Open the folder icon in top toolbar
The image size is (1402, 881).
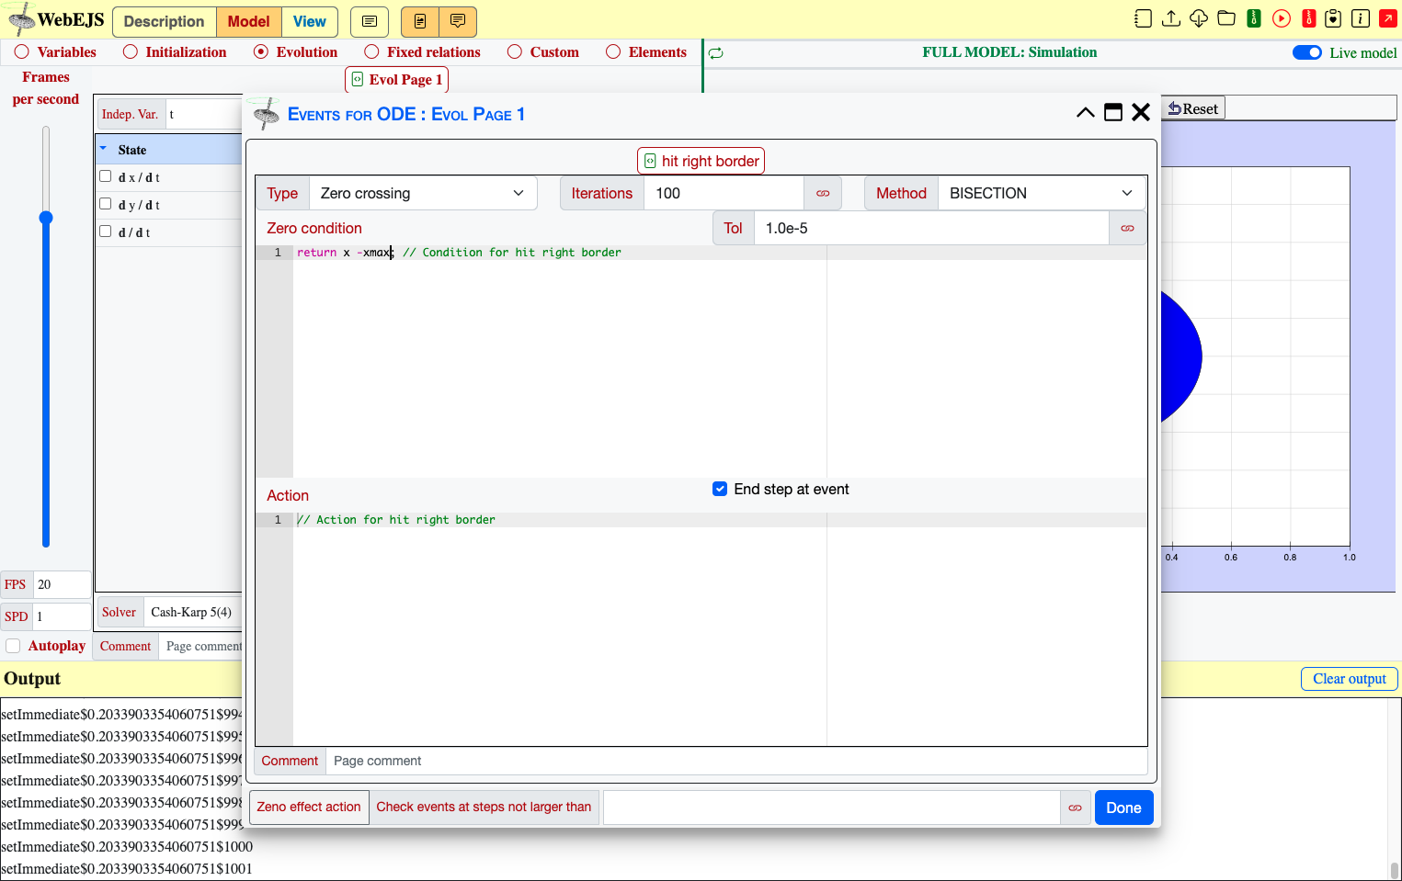pos(1225,18)
